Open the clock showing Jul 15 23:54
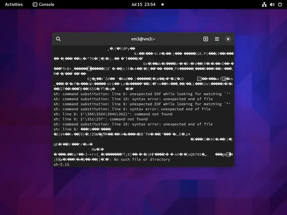The image size is (287, 215). click(x=143, y=4)
